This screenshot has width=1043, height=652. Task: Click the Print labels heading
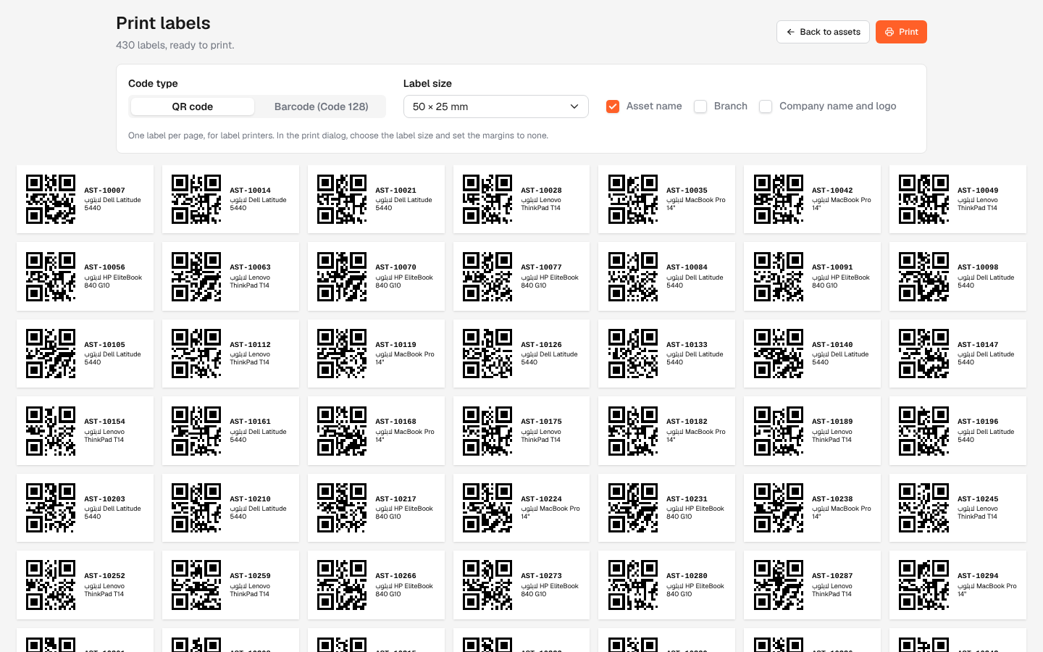(163, 23)
